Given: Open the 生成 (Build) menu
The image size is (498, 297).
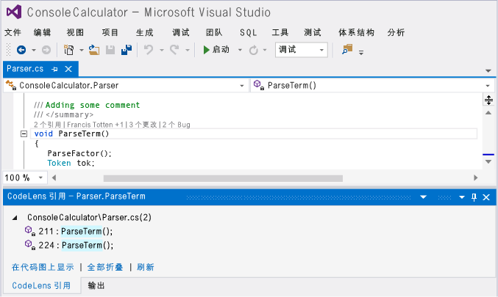Looking at the screenshot, I should pos(144,33).
